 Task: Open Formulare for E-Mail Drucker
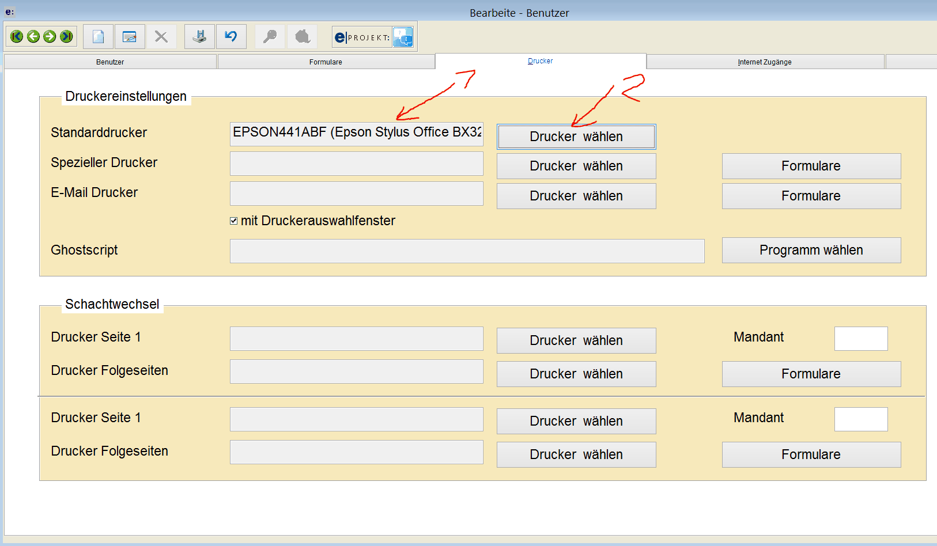(811, 196)
